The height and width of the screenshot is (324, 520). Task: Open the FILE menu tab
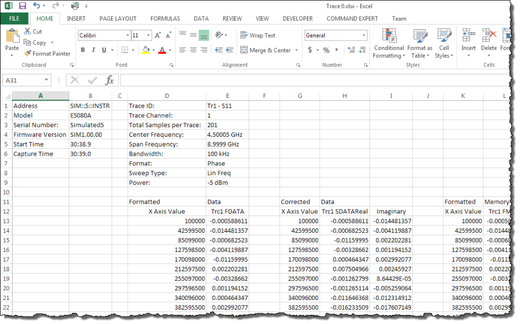[14, 18]
